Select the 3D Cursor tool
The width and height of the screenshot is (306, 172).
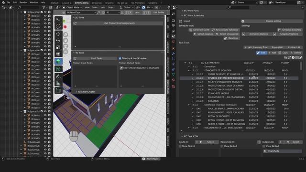pyautogui.click(x=58, y=26)
